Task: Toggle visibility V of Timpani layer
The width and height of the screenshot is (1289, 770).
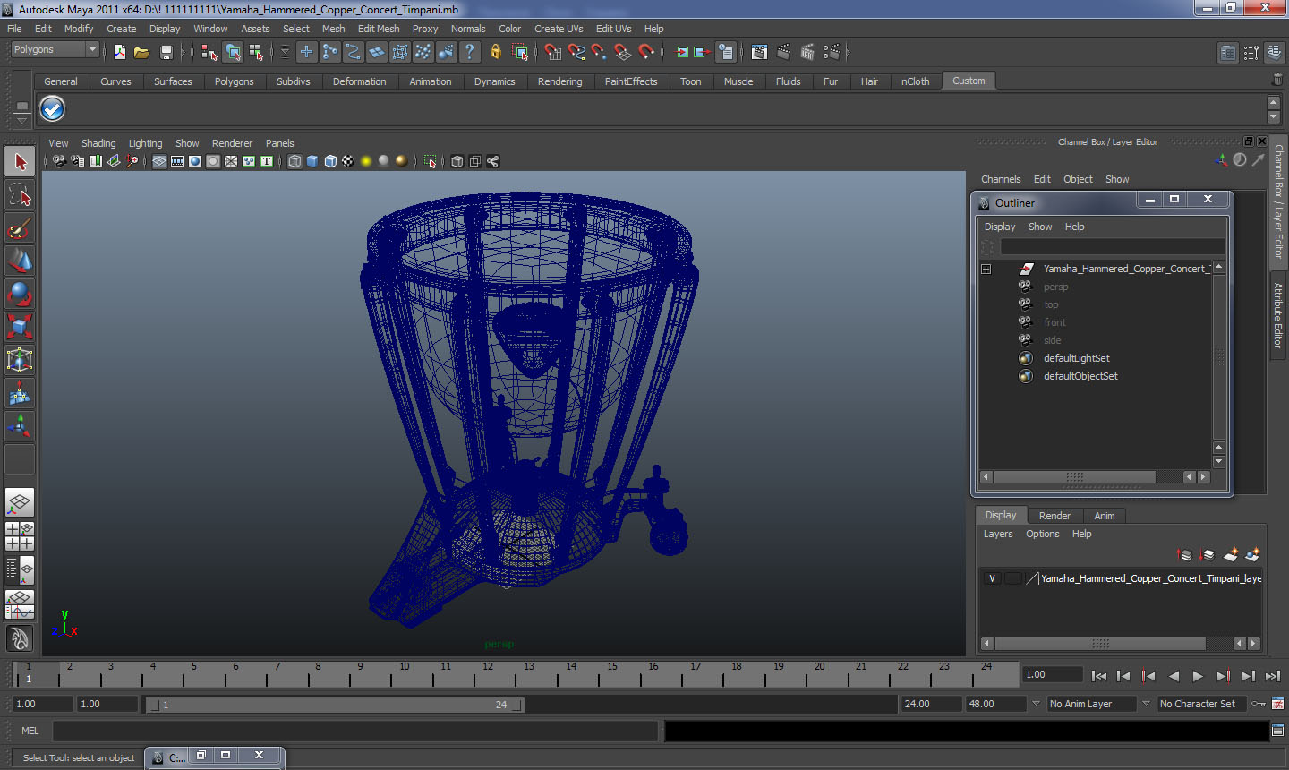Action: point(992,578)
